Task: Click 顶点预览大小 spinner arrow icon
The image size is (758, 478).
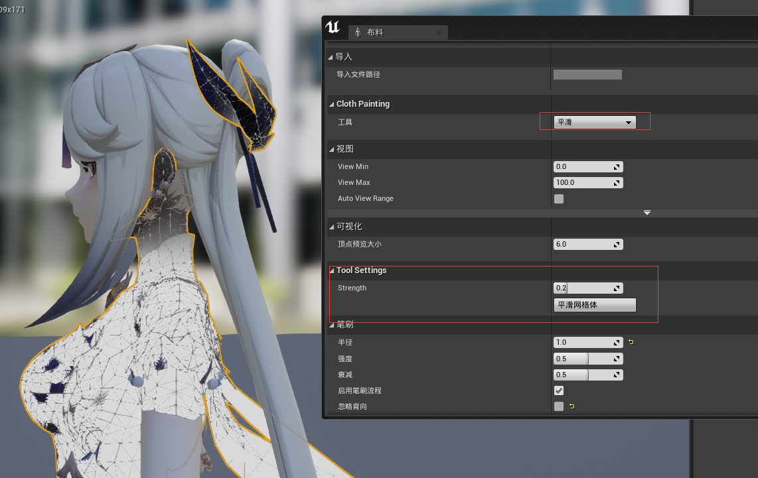Action: pos(617,245)
